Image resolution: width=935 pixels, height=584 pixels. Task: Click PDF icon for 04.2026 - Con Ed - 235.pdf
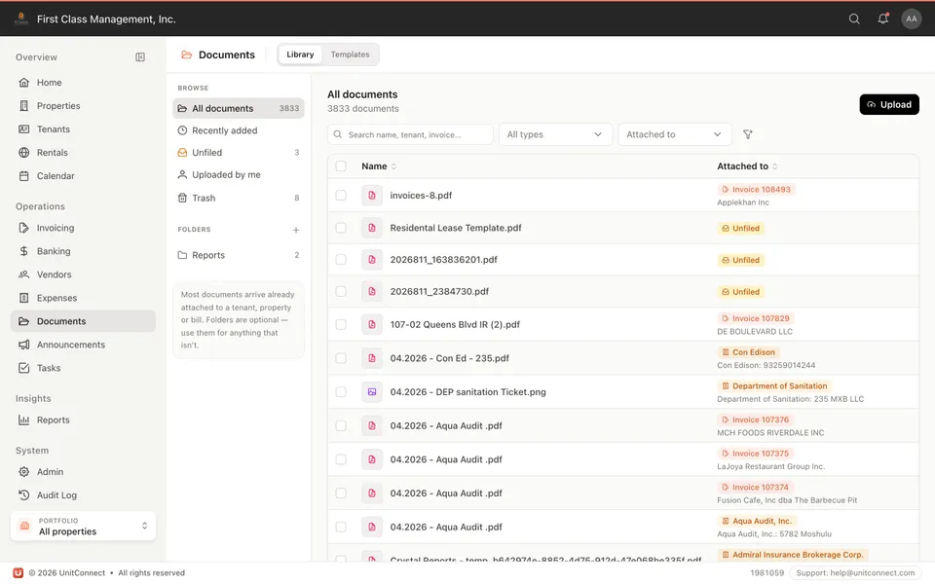[x=371, y=359]
